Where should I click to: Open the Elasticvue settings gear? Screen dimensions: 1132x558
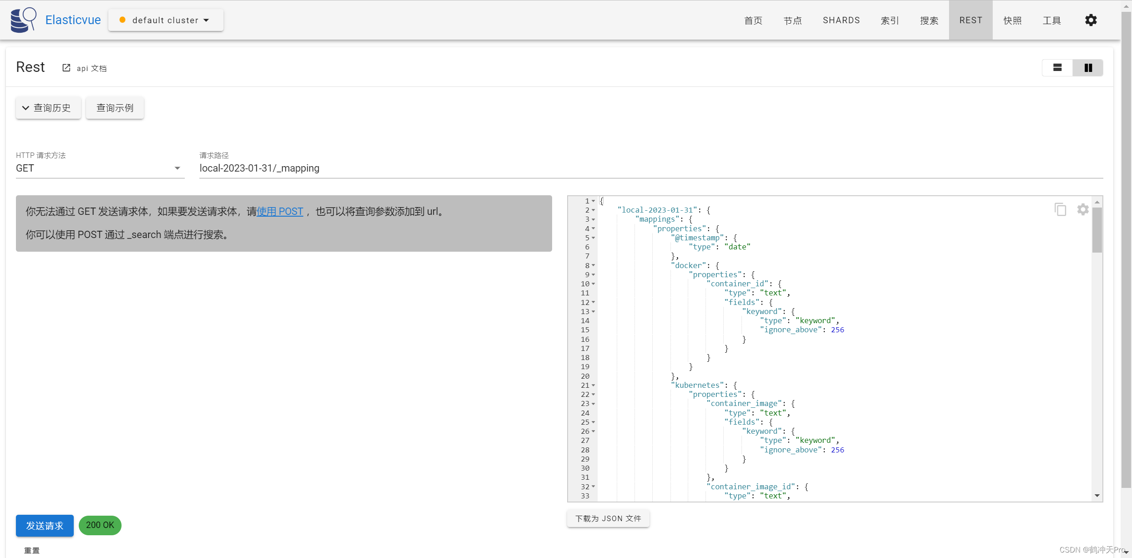(x=1091, y=20)
